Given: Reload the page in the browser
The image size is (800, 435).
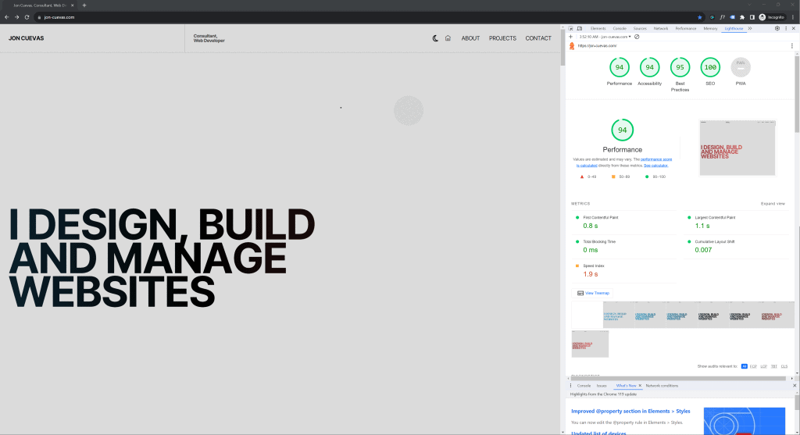Looking at the screenshot, I should click(27, 16).
